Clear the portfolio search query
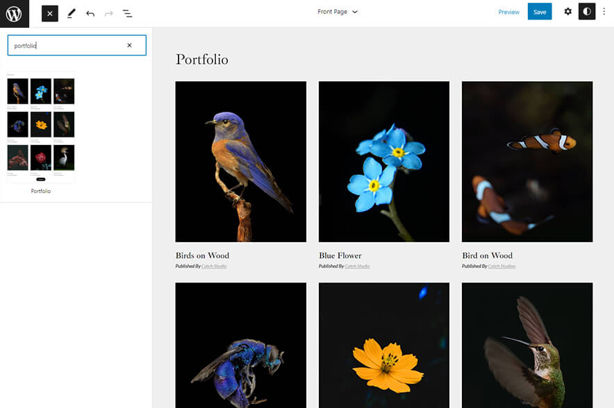Screen dimensions: 614x408 pyautogui.click(x=129, y=44)
